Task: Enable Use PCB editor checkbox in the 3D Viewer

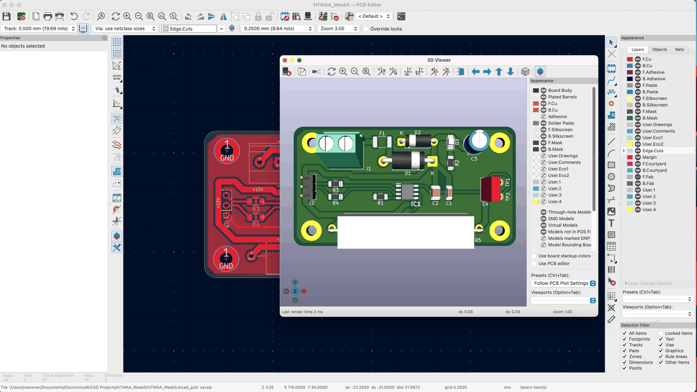Action: pos(534,263)
